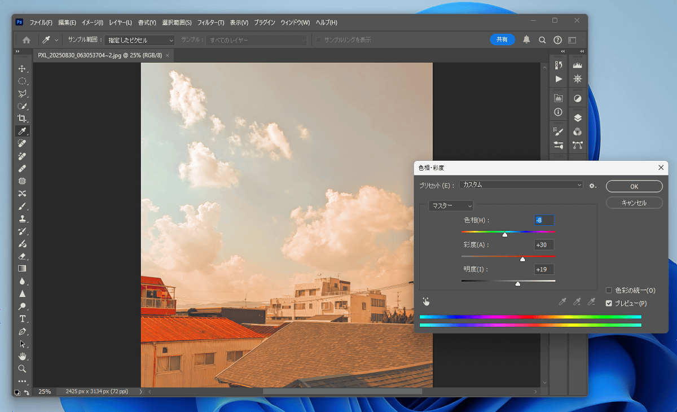
Task: Click the 彩度 saturation slider handle
Action: point(522,260)
